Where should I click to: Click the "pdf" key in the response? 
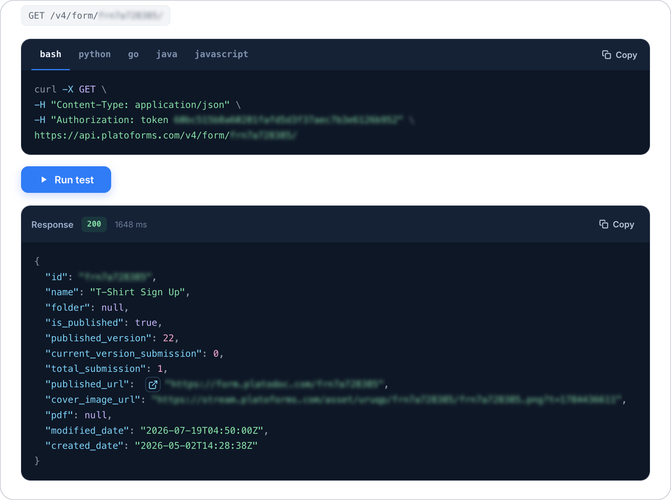point(59,415)
